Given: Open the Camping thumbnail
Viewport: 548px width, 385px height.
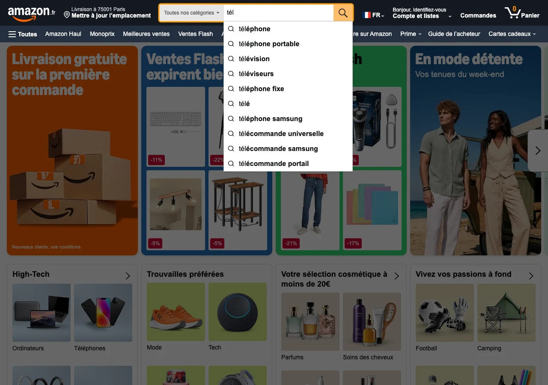Looking at the screenshot, I should (x=506, y=313).
